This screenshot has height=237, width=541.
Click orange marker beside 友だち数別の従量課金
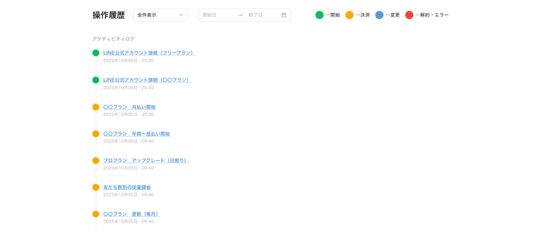(96, 187)
